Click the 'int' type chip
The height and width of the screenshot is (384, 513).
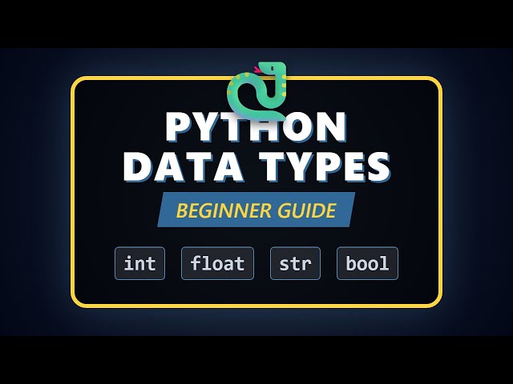point(139,263)
